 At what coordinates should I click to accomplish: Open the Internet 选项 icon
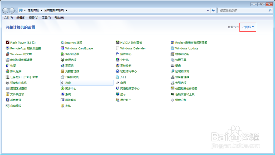pyautogui.click(x=62, y=42)
